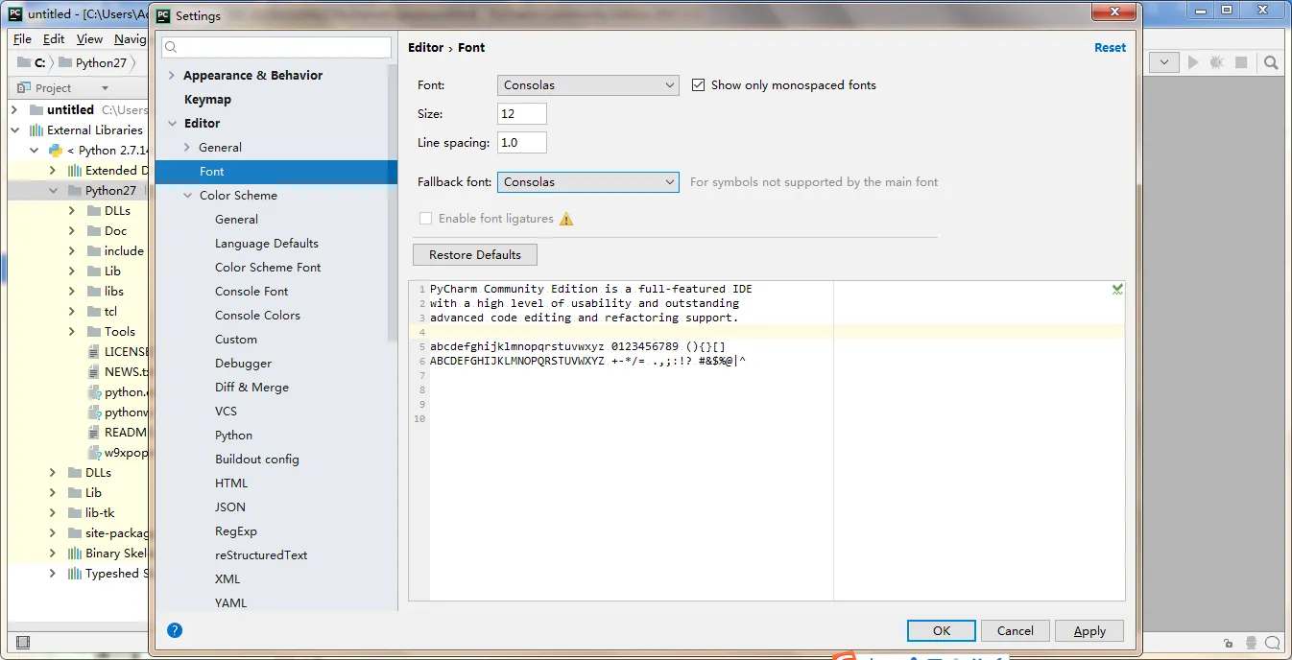This screenshot has height=660, width=1292.
Task: Click the Apply button
Action: pos(1089,630)
